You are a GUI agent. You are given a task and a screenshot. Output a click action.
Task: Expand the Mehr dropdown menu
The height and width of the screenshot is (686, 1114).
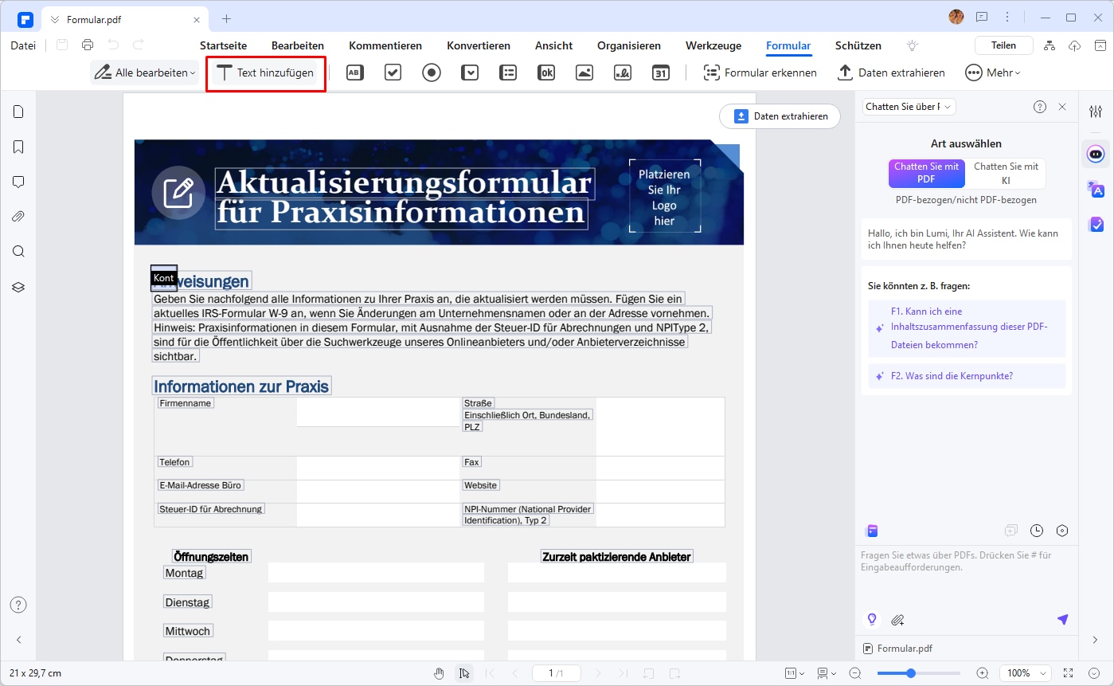(x=992, y=73)
